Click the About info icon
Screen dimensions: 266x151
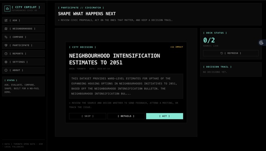coord(6,70)
